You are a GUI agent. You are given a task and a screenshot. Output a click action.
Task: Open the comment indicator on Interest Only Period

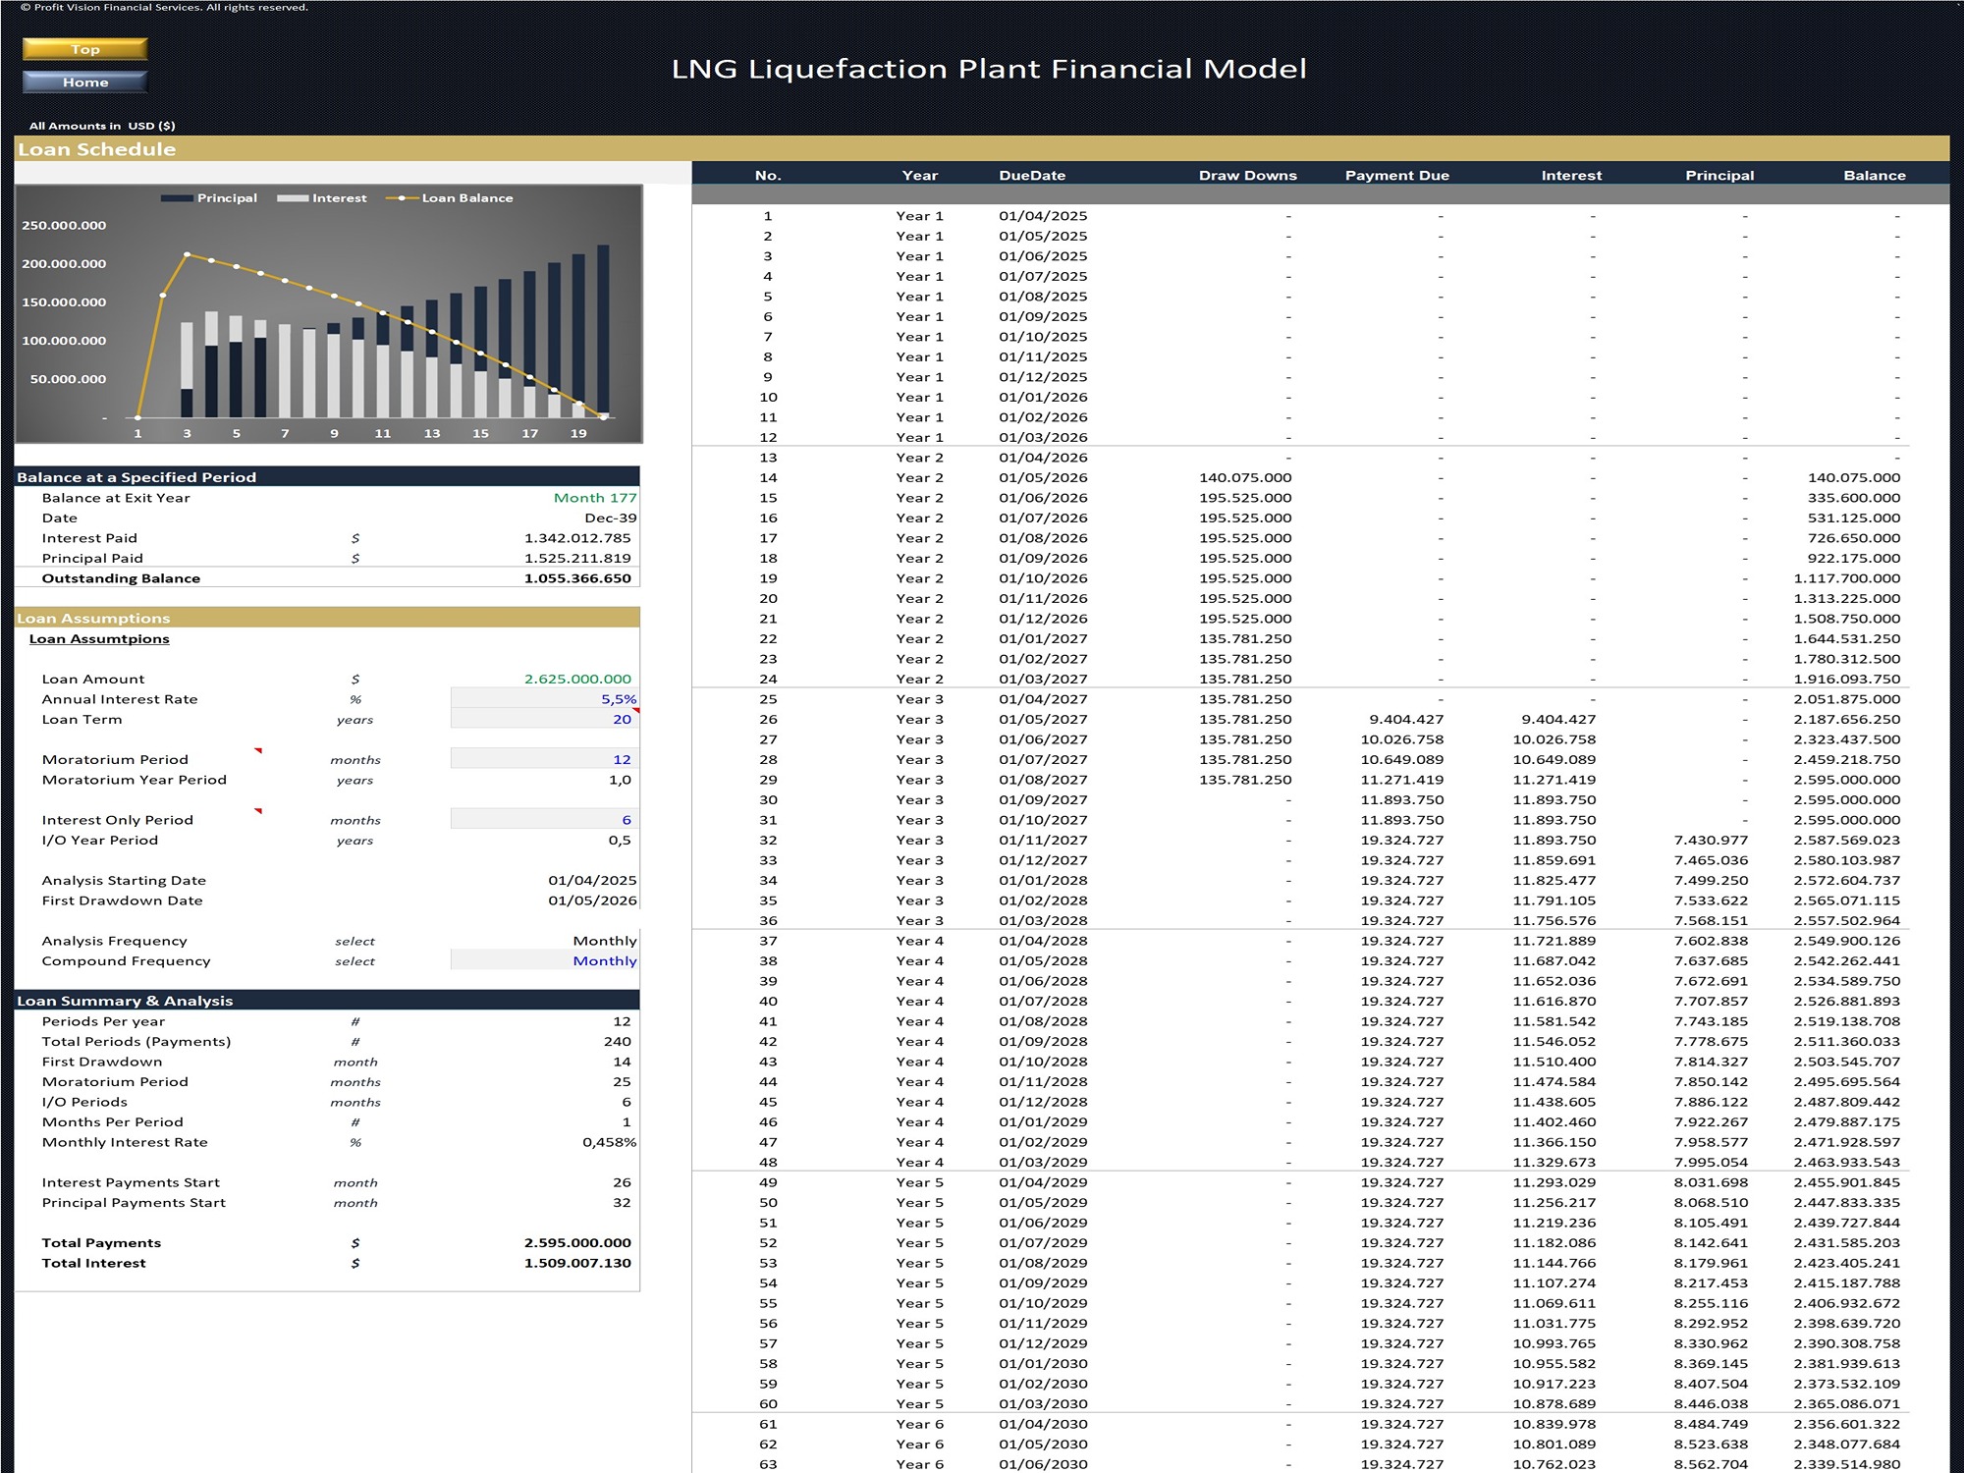(257, 812)
